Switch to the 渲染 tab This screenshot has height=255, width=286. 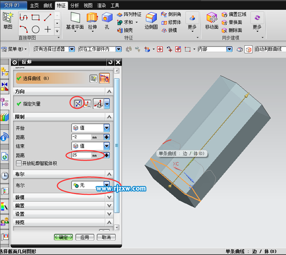pyautogui.click(x=101, y=6)
